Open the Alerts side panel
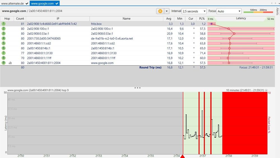This screenshot has width=280, height=158. coord(277,11)
